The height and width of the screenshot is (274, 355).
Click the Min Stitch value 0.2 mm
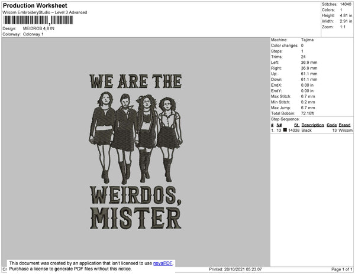click(x=308, y=102)
